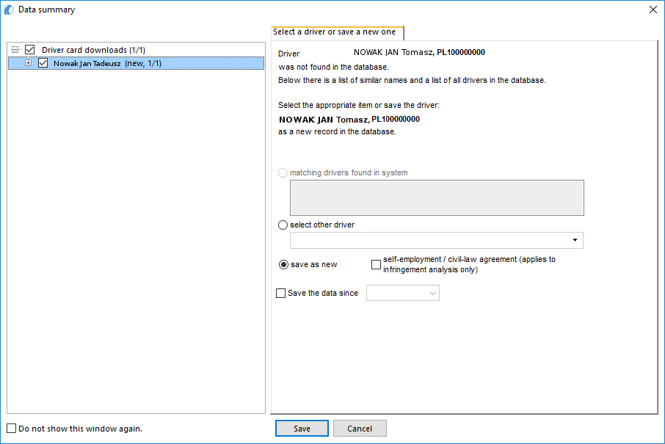665x444 pixels.
Task: Select the matching drivers found in system radio option
Action: [x=283, y=172]
